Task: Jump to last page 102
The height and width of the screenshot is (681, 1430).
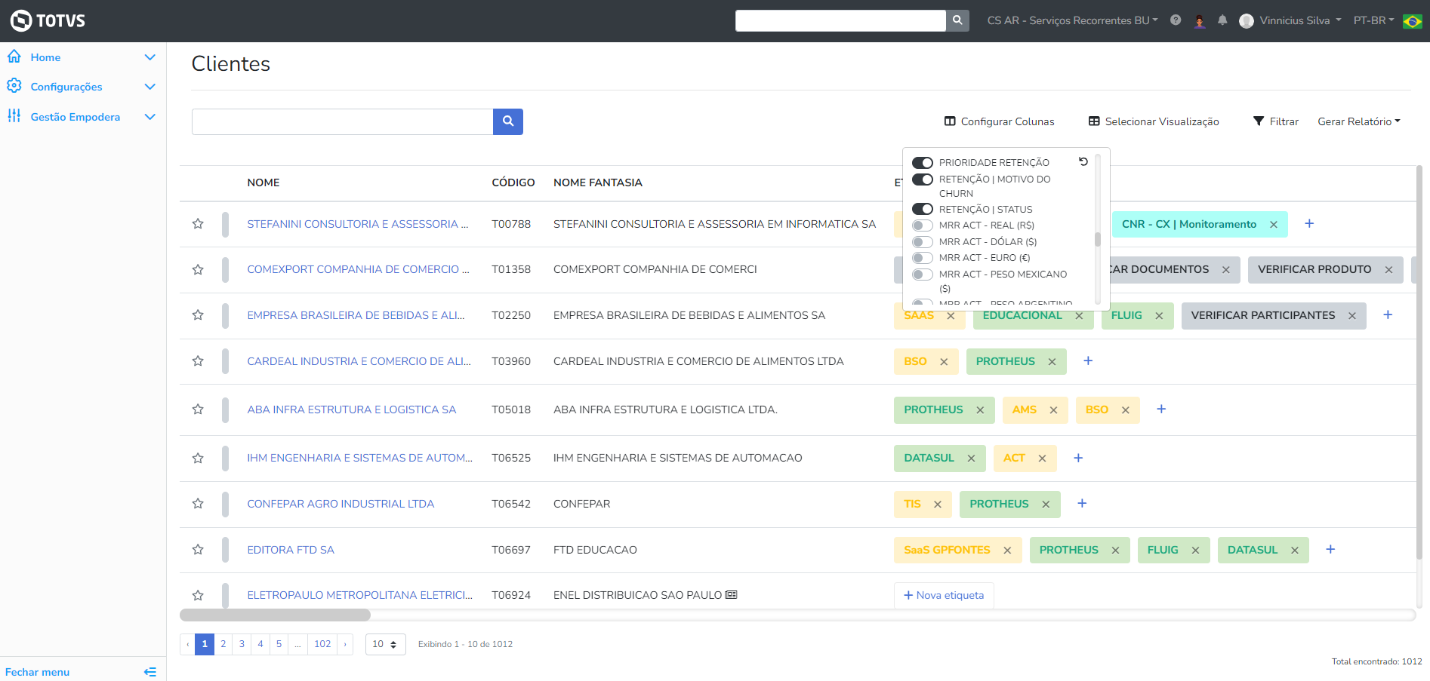Action: click(x=322, y=644)
